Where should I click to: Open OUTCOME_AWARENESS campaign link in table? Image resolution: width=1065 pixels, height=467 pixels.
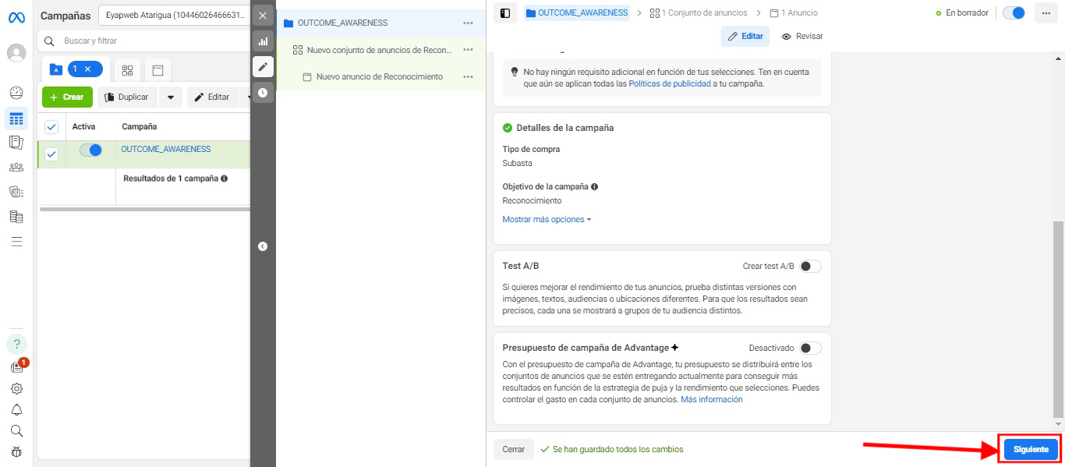166,149
